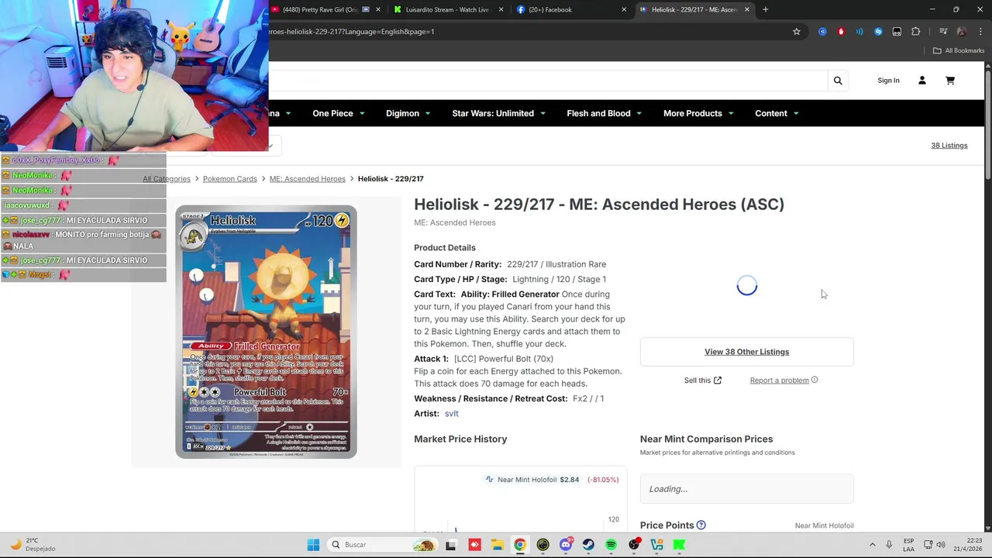This screenshot has width=992, height=558.
Task: Click the Heliolisk card image
Action: 266,332
